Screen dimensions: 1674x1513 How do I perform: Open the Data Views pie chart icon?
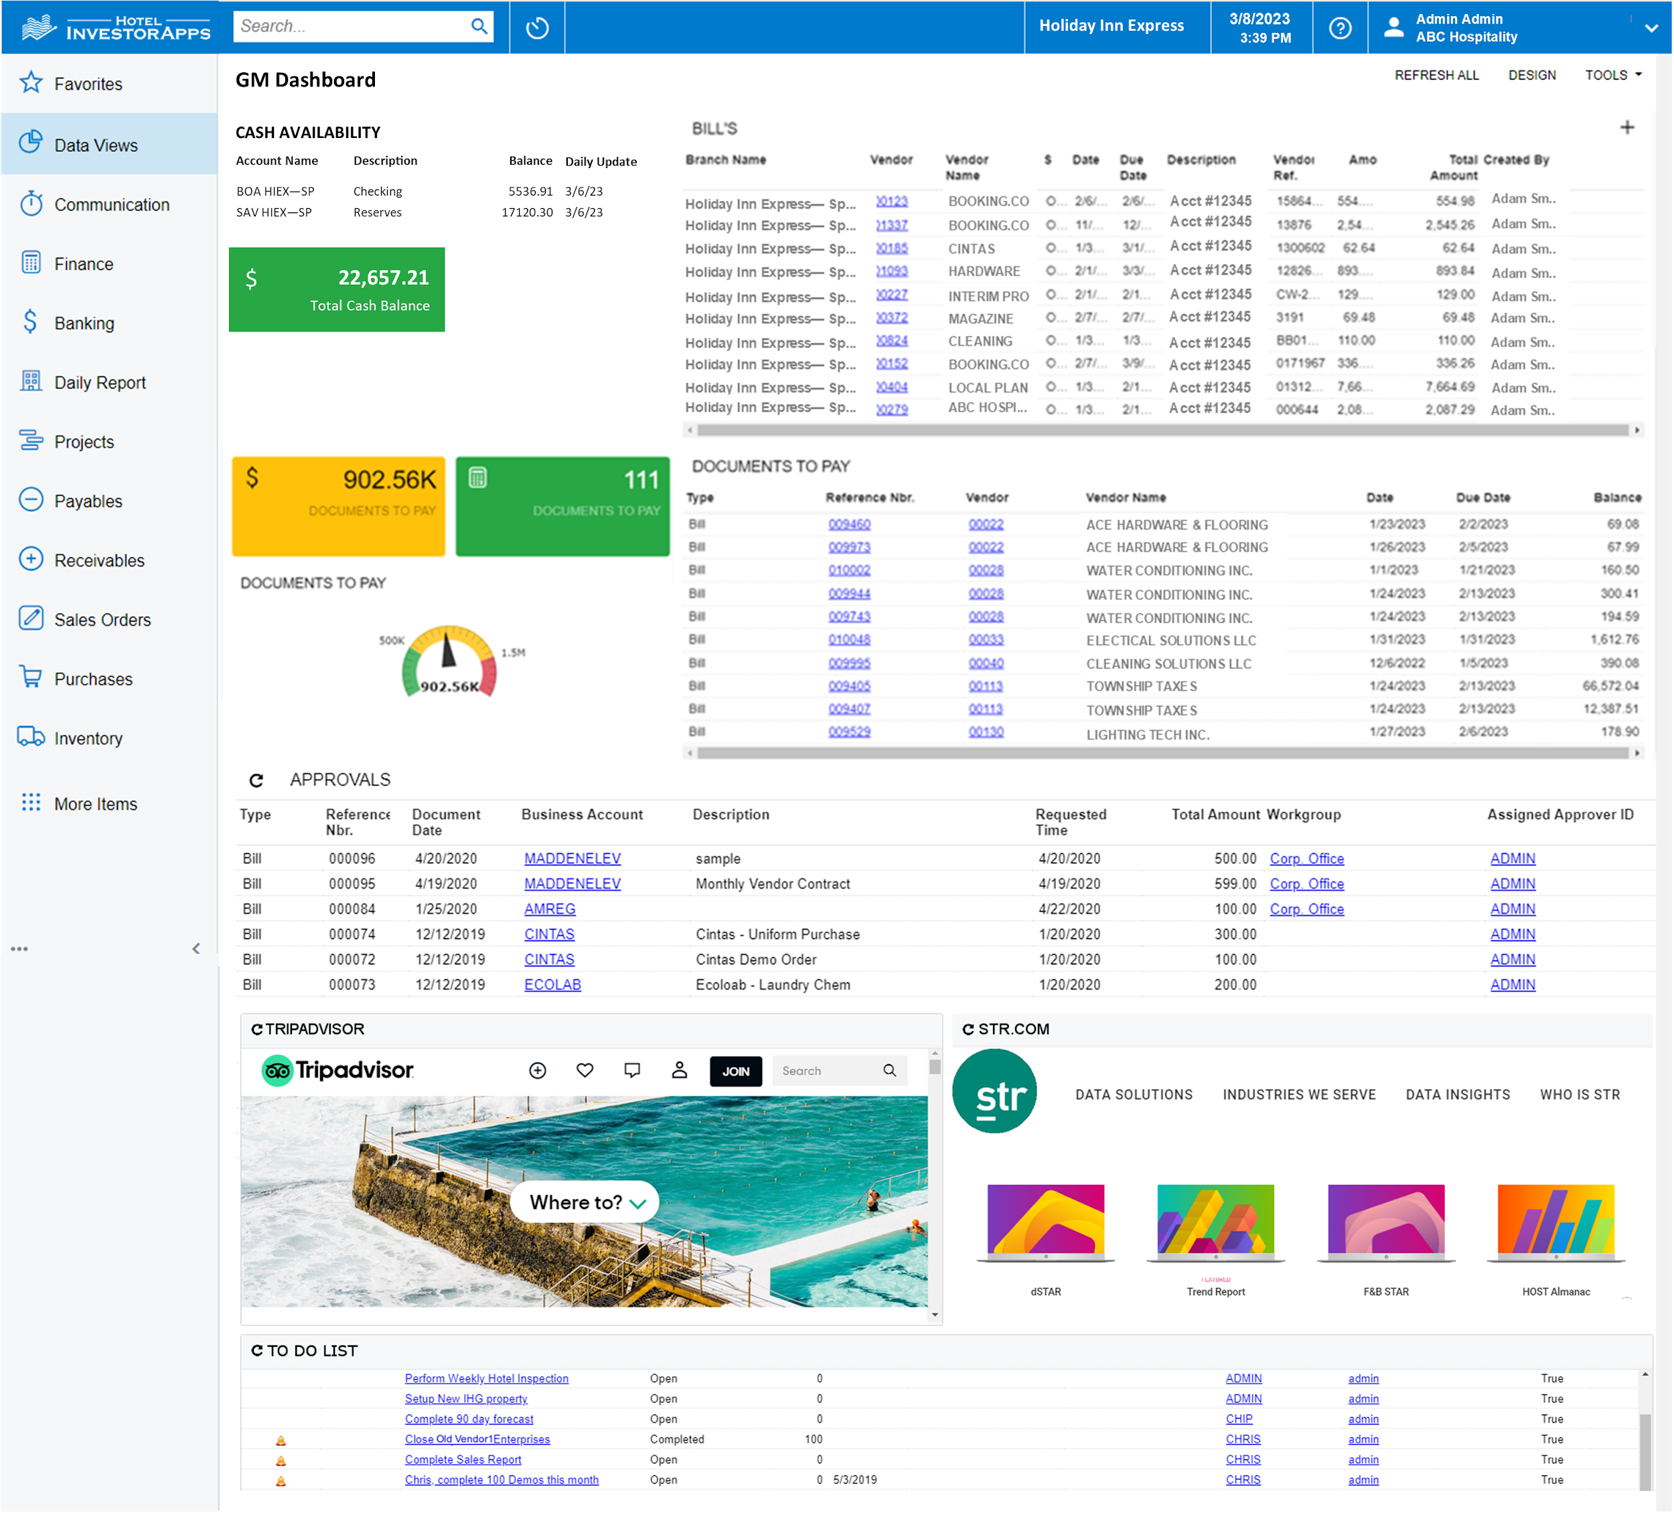tap(31, 143)
